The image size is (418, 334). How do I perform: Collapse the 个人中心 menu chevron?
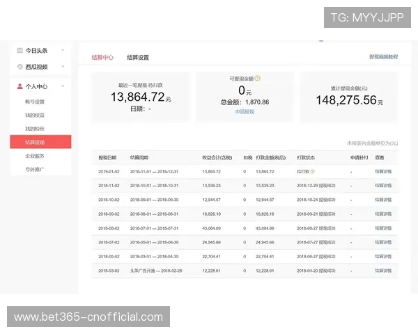click(63, 87)
